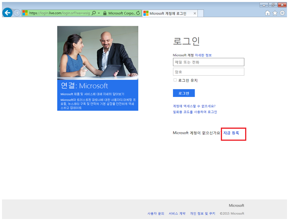The height and width of the screenshot is (221, 289).
Task: Click the Microsoft logo favicon in address bar
Action: point(25,13)
